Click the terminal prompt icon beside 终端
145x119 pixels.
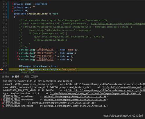[x=32, y=77]
